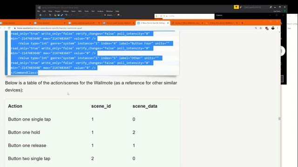Click 'Button one hold' row text
298x167 pixels.
pyautogui.click(x=24, y=132)
